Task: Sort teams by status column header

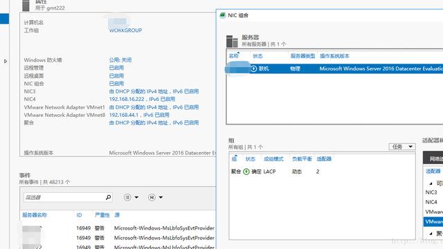Action: click(251, 159)
